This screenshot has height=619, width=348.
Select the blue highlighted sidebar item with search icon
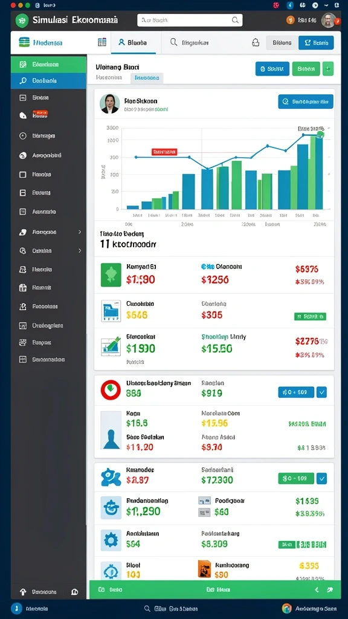pos(48,80)
